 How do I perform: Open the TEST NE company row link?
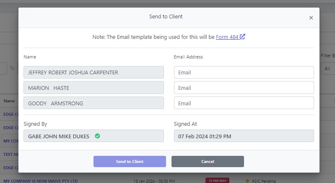pyautogui.click(x=10, y=154)
